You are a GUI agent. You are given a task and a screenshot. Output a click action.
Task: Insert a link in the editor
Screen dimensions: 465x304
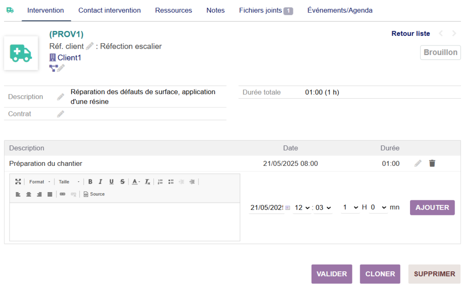(63, 194)
